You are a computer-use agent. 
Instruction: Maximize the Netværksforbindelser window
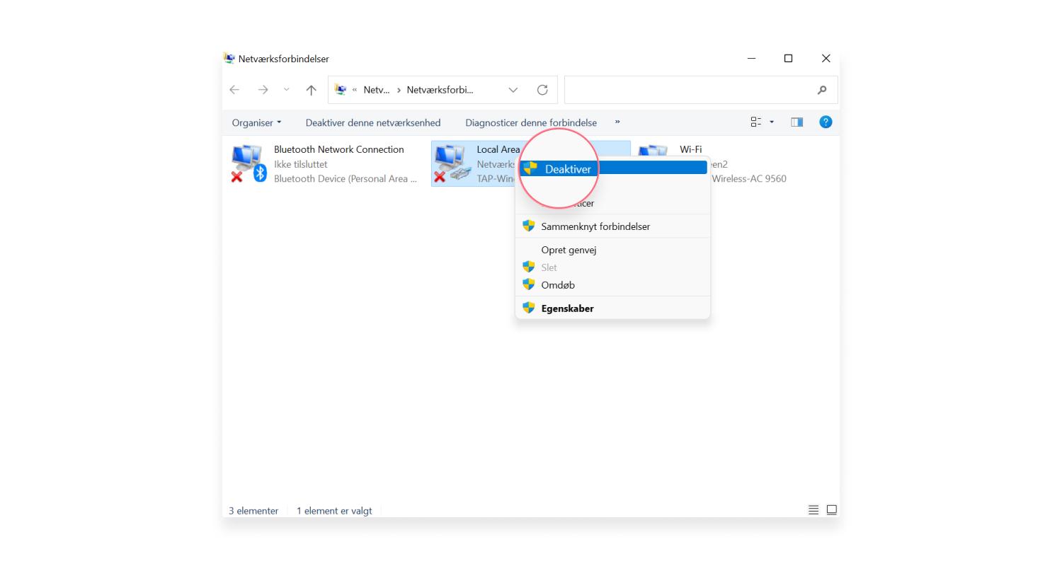tap(788, 58)
